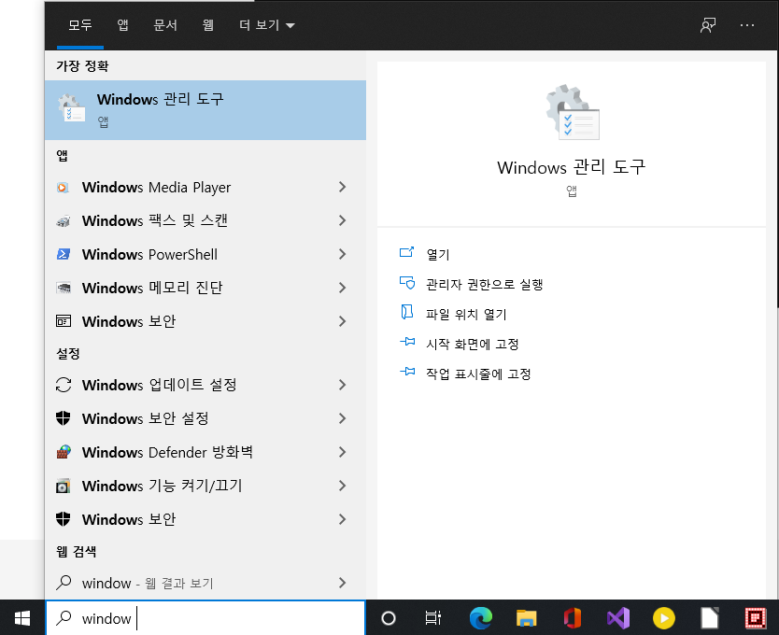Screen dimensions: 779x635
Task: Click the Cortana circle icon on taskbar
Action: coord(388,618)
